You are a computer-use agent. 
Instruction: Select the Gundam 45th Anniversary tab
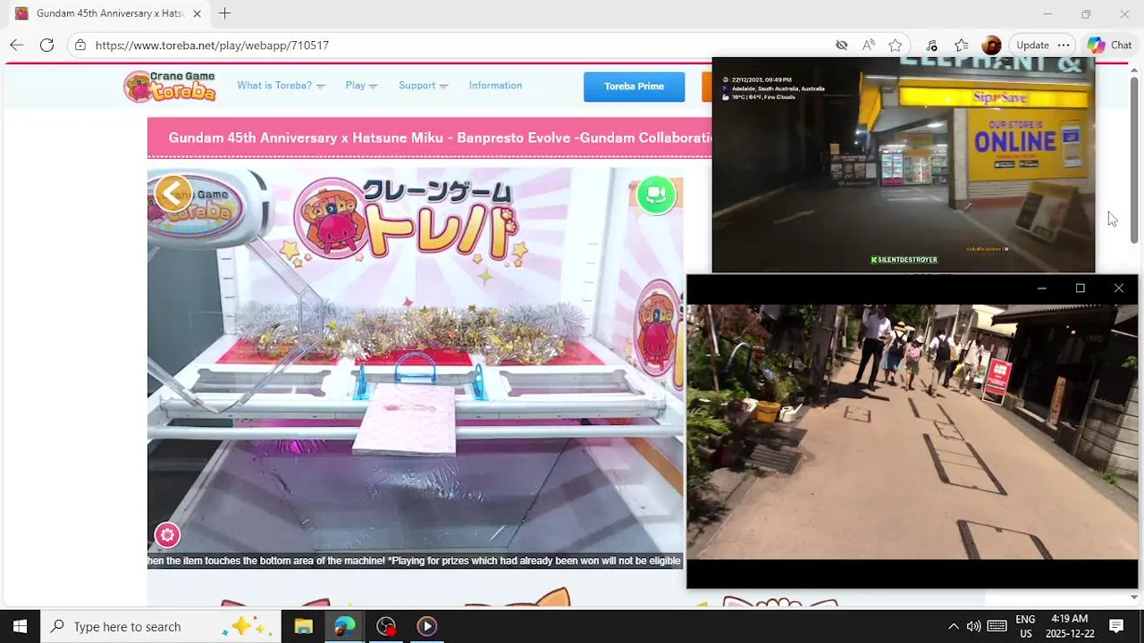coord(107,13)
